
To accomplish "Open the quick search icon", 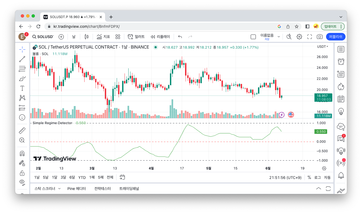I will coord(289,37).
